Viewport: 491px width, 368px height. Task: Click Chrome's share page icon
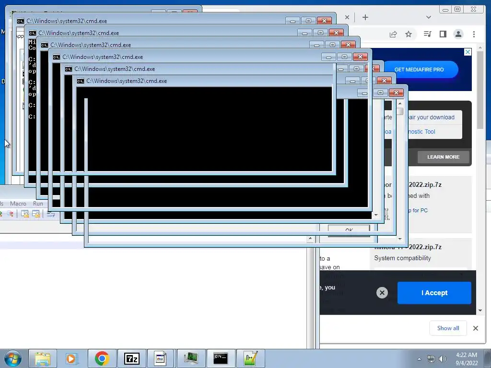click(393, 34)
